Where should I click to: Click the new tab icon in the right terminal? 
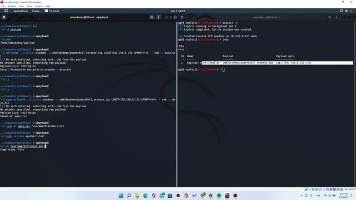[182, 17]
